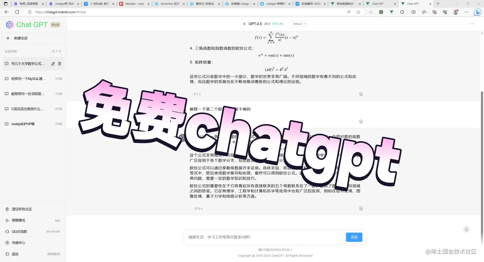The height and width of the screenshot is (262, 484).
Task: Toggle split screen browser icon
Action: [x=414, y=12]
